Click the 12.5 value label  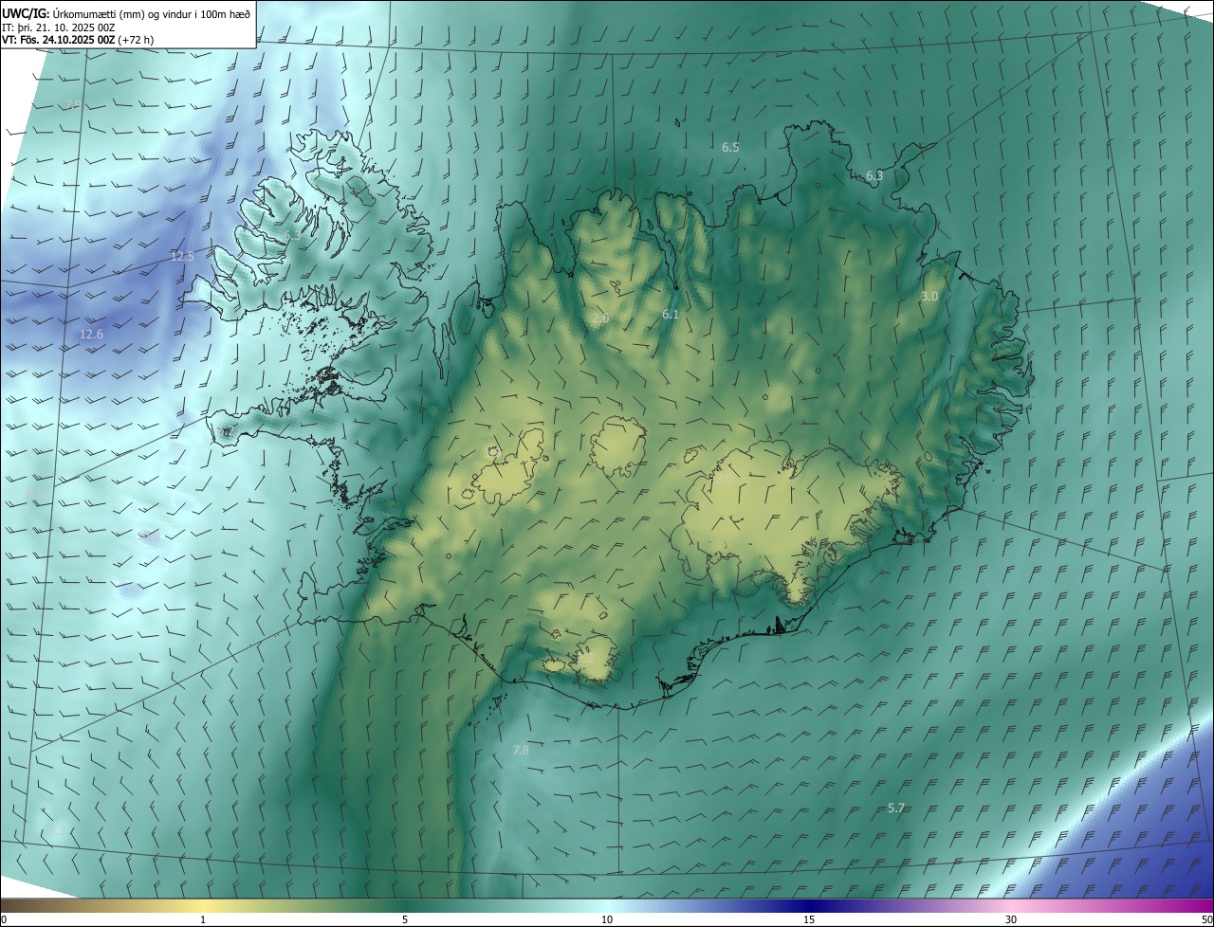[x=182, y=256]
